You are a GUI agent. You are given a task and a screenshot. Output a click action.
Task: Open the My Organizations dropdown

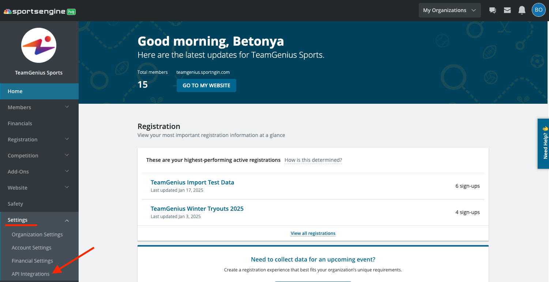(450, 10)
